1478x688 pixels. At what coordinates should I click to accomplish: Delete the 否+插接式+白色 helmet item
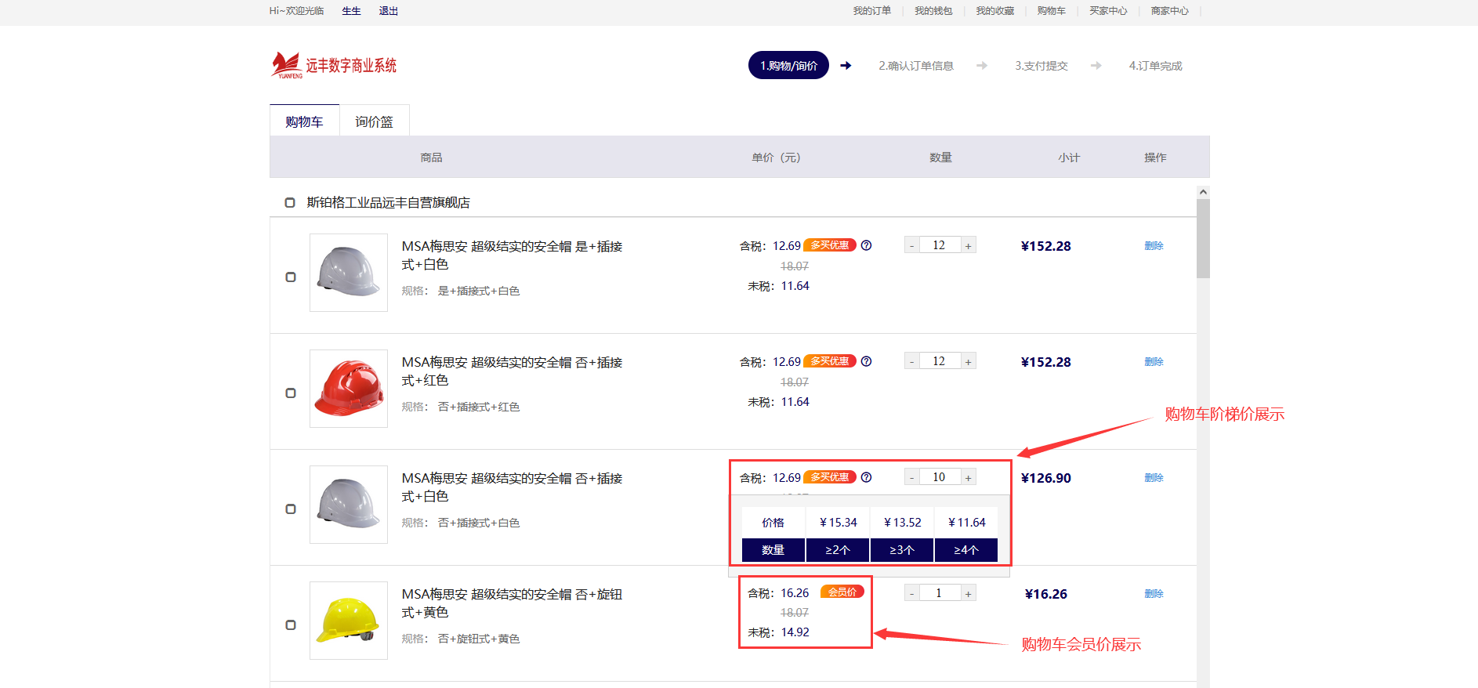(1154, 478)
